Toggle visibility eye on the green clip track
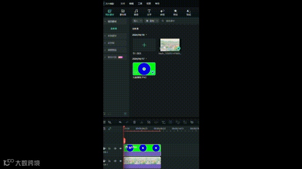The height and width of the screenshot is (169, 302). [x=121, y=148]
